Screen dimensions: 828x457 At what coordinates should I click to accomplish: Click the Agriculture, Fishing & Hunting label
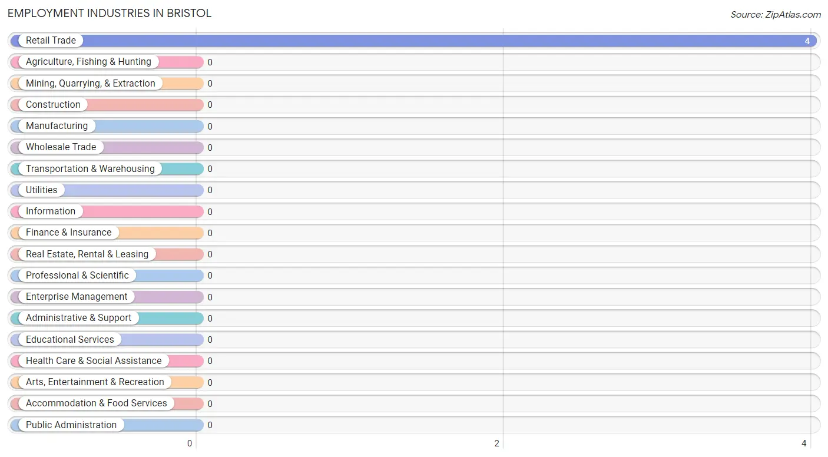point(88,62)
